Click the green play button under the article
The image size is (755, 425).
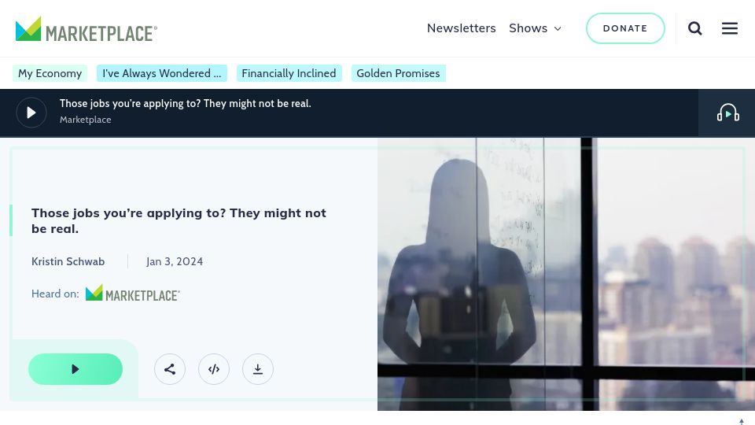tap(75, 369)
